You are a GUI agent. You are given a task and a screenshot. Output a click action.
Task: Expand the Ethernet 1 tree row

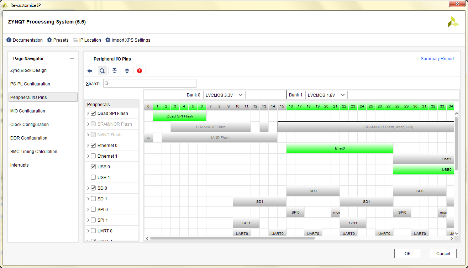coord(88,156)
